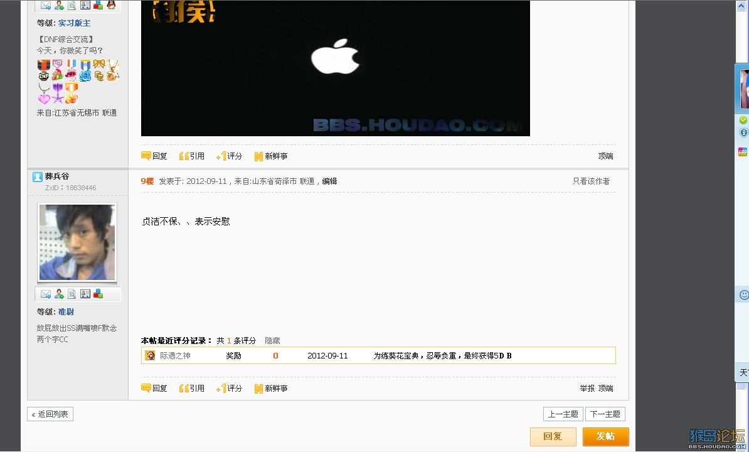749x452 pixels.
Task: Click the pink pig medal badge
Action: (72, 70)
